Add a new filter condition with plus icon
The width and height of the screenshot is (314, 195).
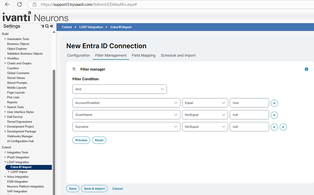tap(274, 127)
